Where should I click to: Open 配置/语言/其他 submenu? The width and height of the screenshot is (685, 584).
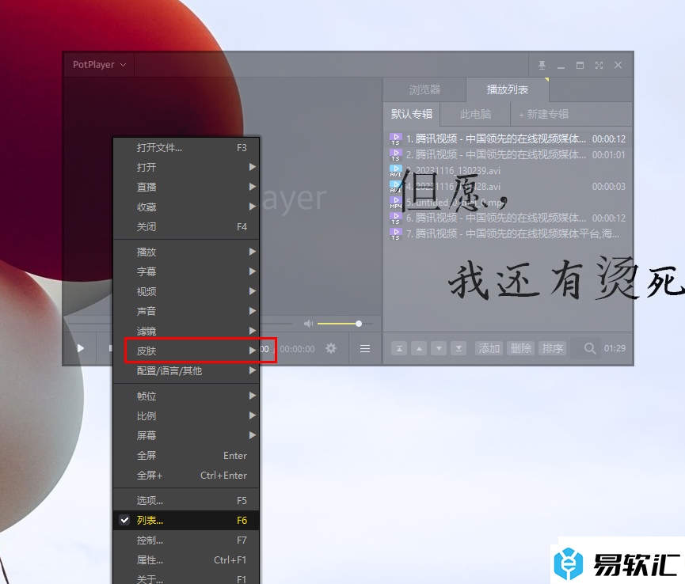click(187, 371)
